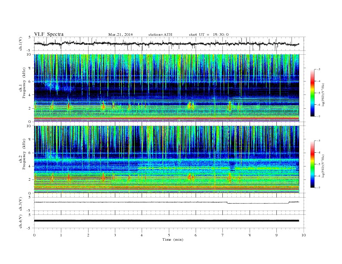Click the top panel's 'ch.1(V)' axis label
This screenshot has width=342, height=264.
click(21, 44)
